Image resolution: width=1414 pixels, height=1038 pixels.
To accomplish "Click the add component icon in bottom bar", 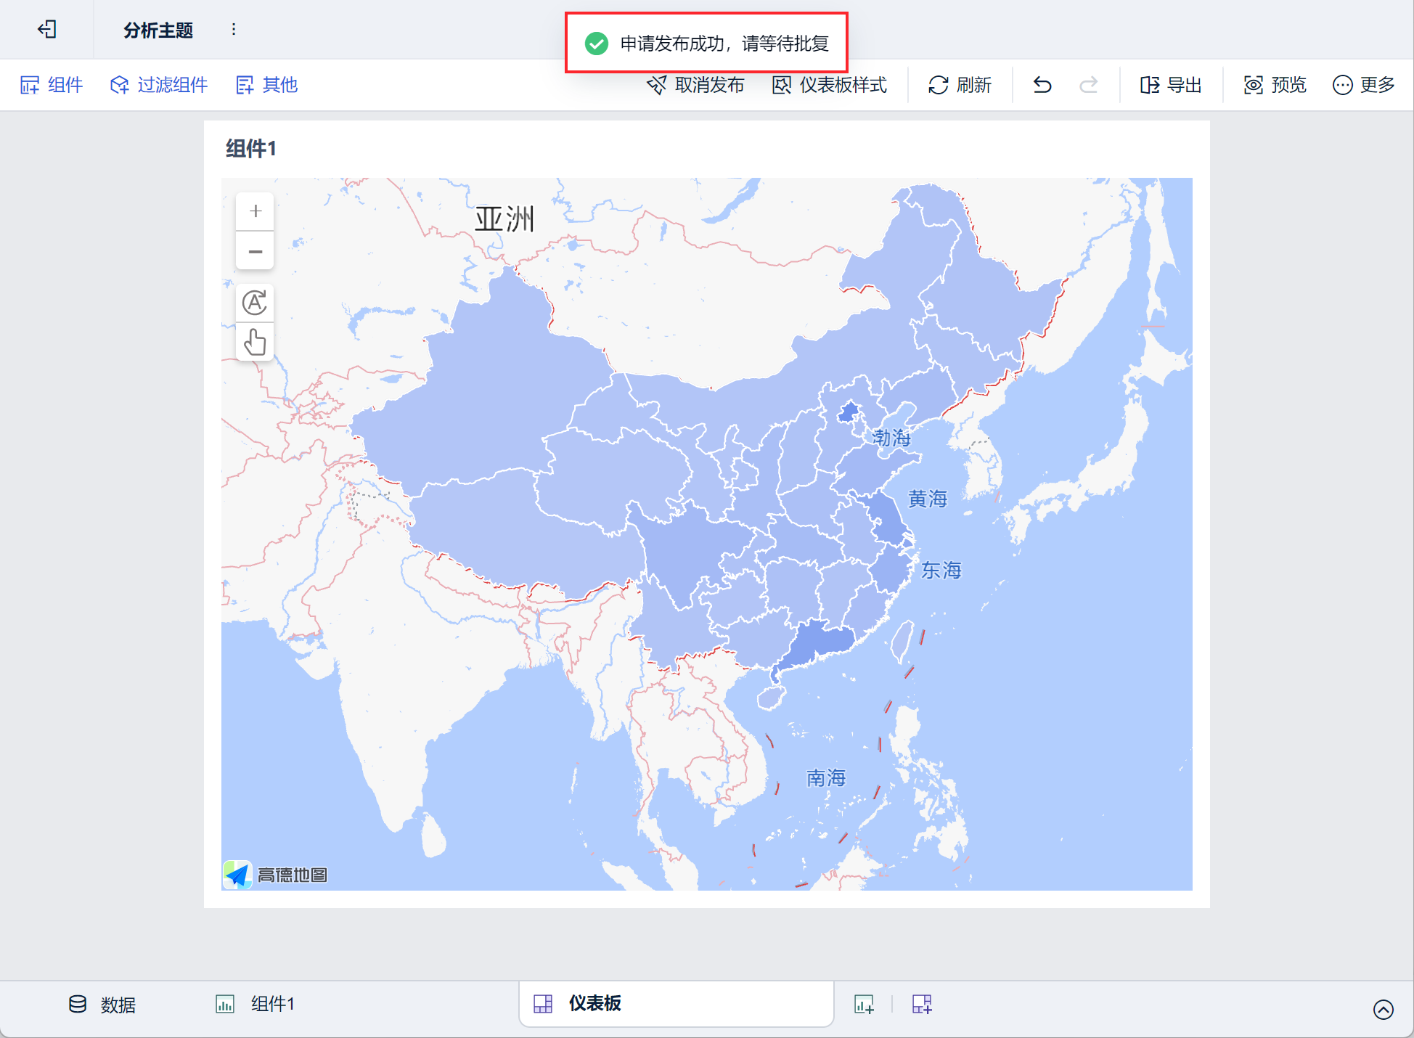I will (x=864, y=1005).
